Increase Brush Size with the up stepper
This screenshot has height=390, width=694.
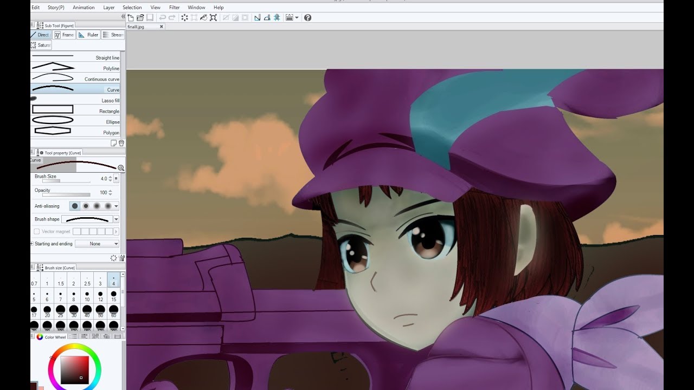110,177
